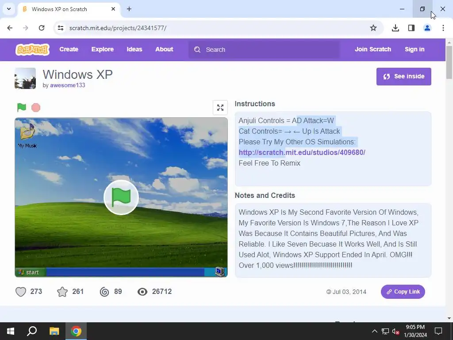This screenshot has height=340, width=453.
Task: Click Join Scratch in the navbar
Action: [x=373, y=50]
